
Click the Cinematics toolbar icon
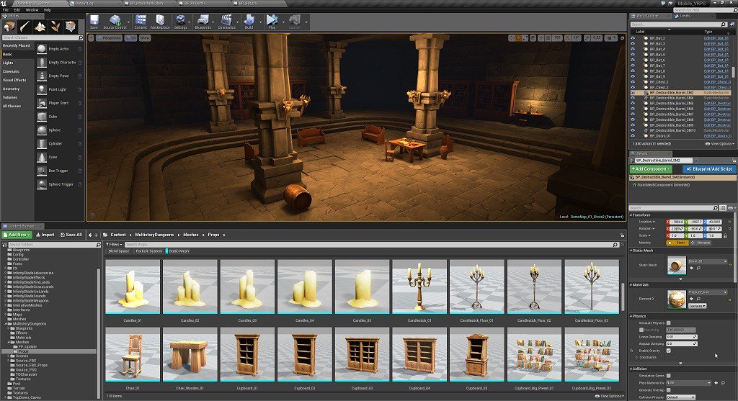click(226, 22)
